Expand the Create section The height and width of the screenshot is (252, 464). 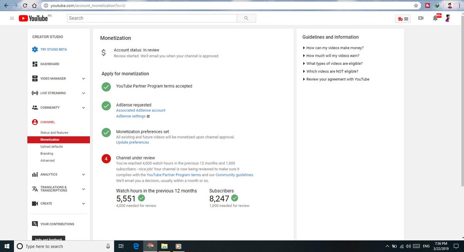[x=84, y=204]
